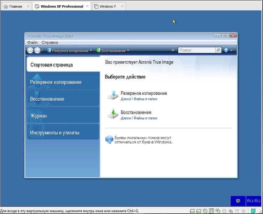Show more toolbar items via chevron
Screen dimensions: 263x214
pos(173,50)
